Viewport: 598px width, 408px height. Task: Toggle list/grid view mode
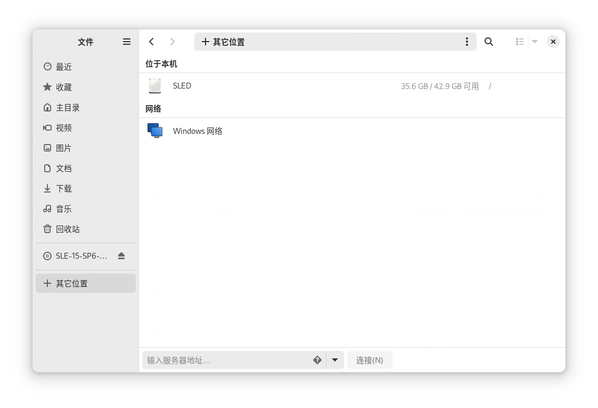click(520, 42)
